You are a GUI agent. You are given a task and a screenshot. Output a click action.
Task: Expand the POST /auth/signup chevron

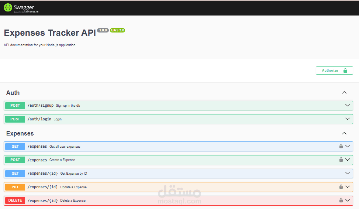point(347,105)
